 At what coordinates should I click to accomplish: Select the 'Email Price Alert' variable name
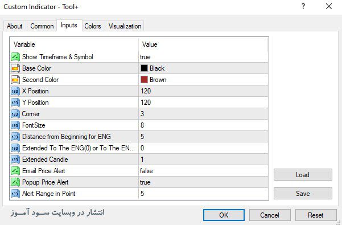coord(44,171)
